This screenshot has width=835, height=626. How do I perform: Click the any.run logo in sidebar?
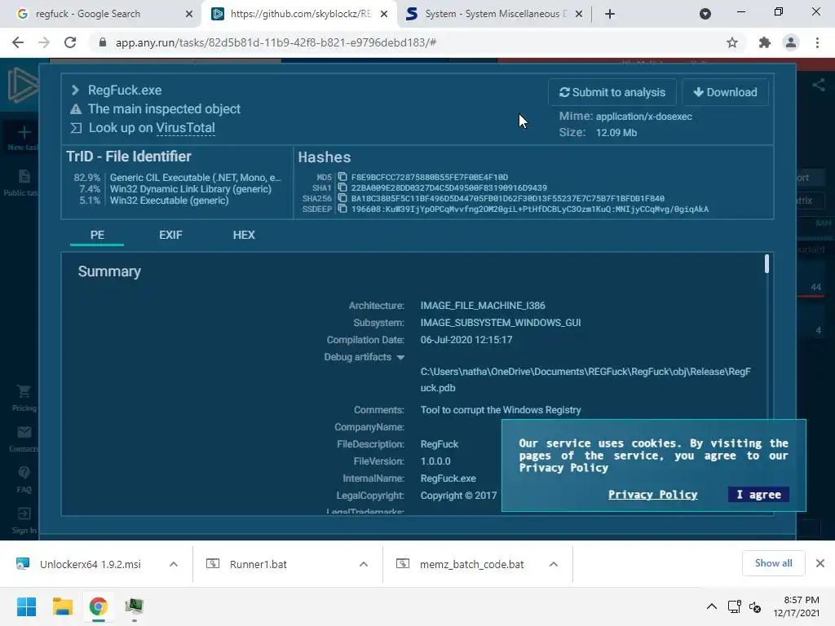(22, 85)
